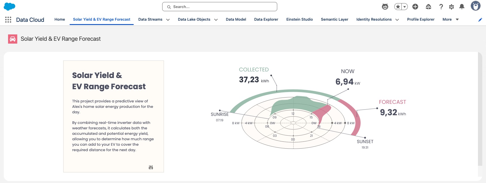
Task: Click the SUNRISE label
Action: [220, 114]
